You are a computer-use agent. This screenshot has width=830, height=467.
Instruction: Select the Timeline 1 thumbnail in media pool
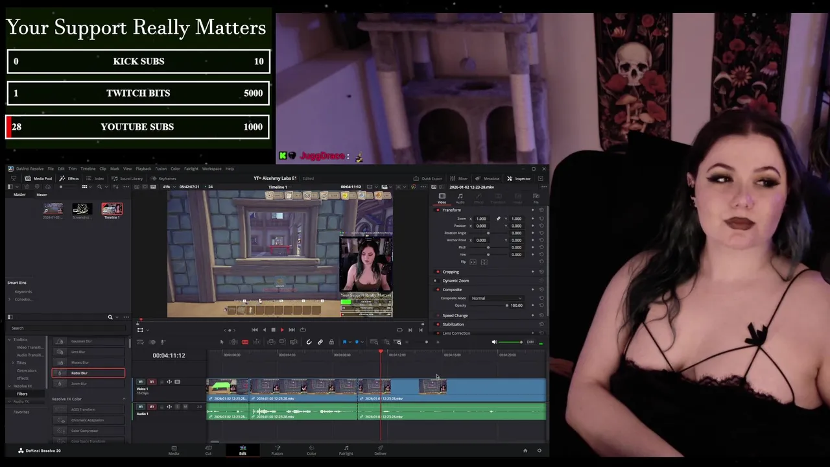[112, 210]
